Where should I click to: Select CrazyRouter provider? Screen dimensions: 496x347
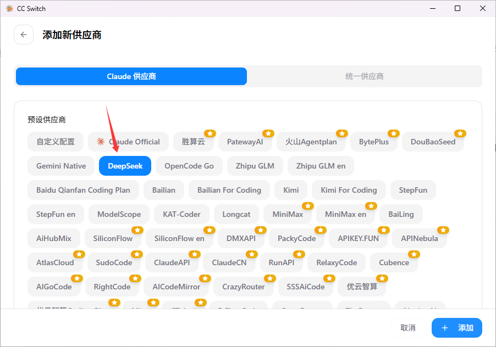point(244,287)
